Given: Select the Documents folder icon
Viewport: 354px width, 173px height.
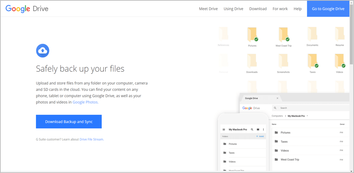Looking at the screenshot, I should (x=312, y=34).
